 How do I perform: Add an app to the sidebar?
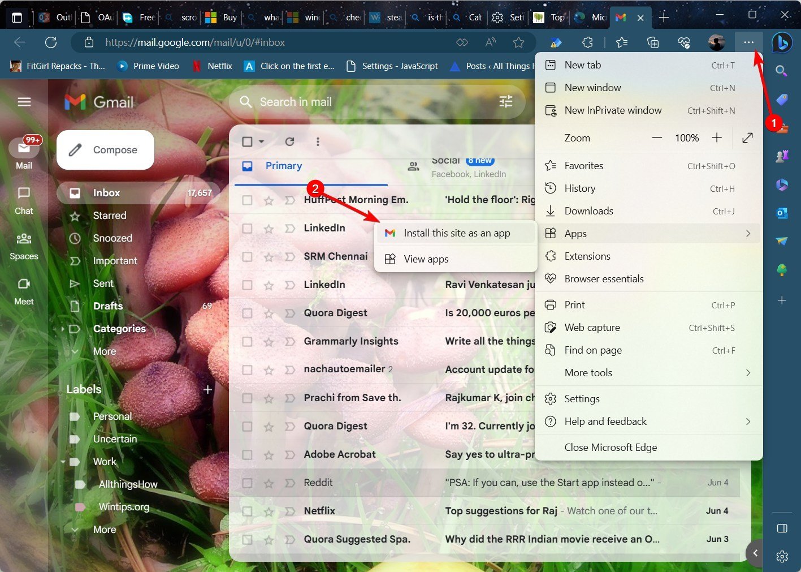782,300
